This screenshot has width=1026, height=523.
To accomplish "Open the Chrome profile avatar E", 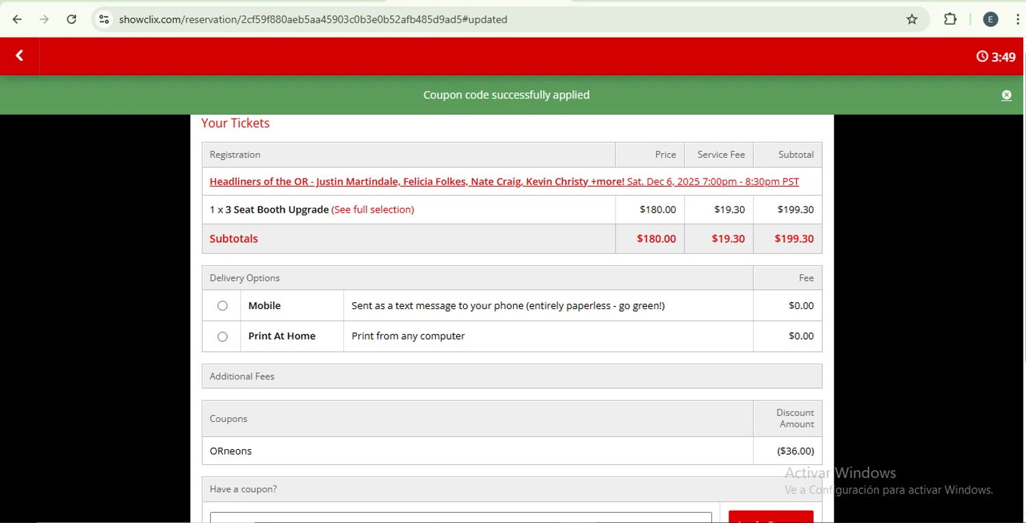I will point(990,19).
